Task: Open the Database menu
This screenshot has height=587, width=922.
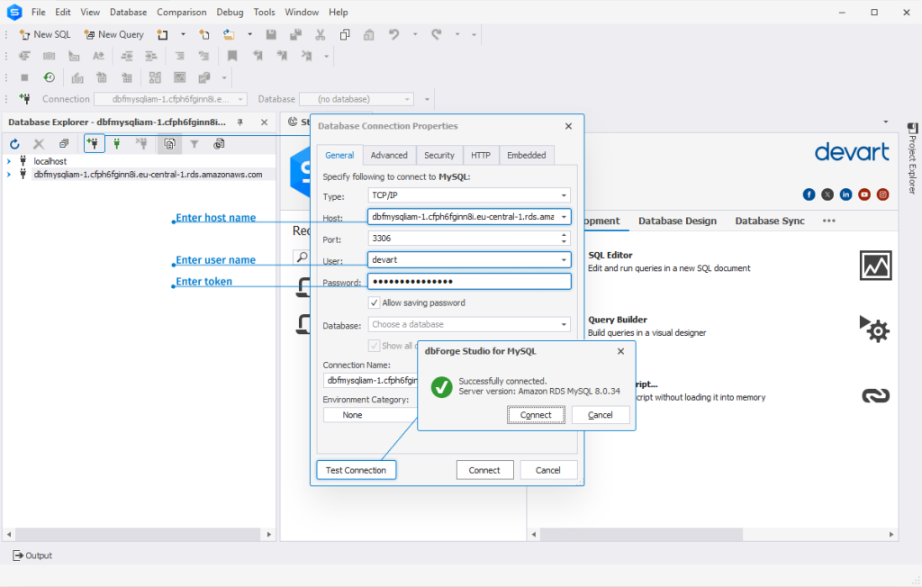Action: pyautogui.click(x=128, y=13)
